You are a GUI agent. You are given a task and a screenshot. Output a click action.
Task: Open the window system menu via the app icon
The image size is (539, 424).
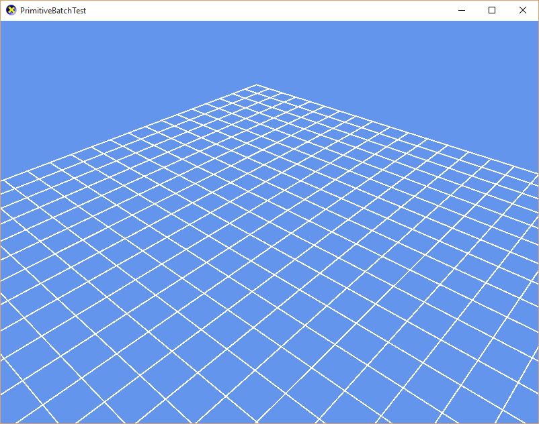pos(11,10)
